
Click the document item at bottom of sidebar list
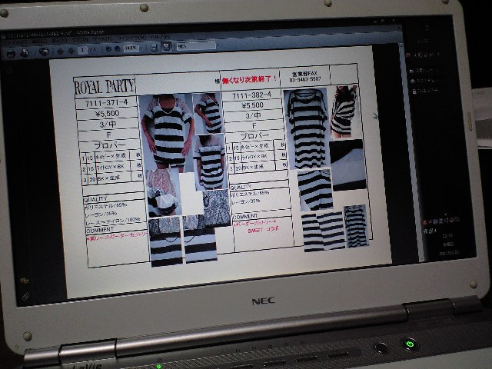click(424, 91)
